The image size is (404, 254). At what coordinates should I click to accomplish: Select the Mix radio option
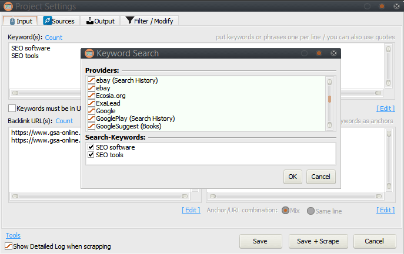coord(285,211)
